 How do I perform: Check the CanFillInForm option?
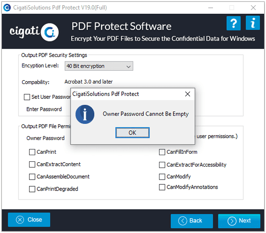point(162,152)
